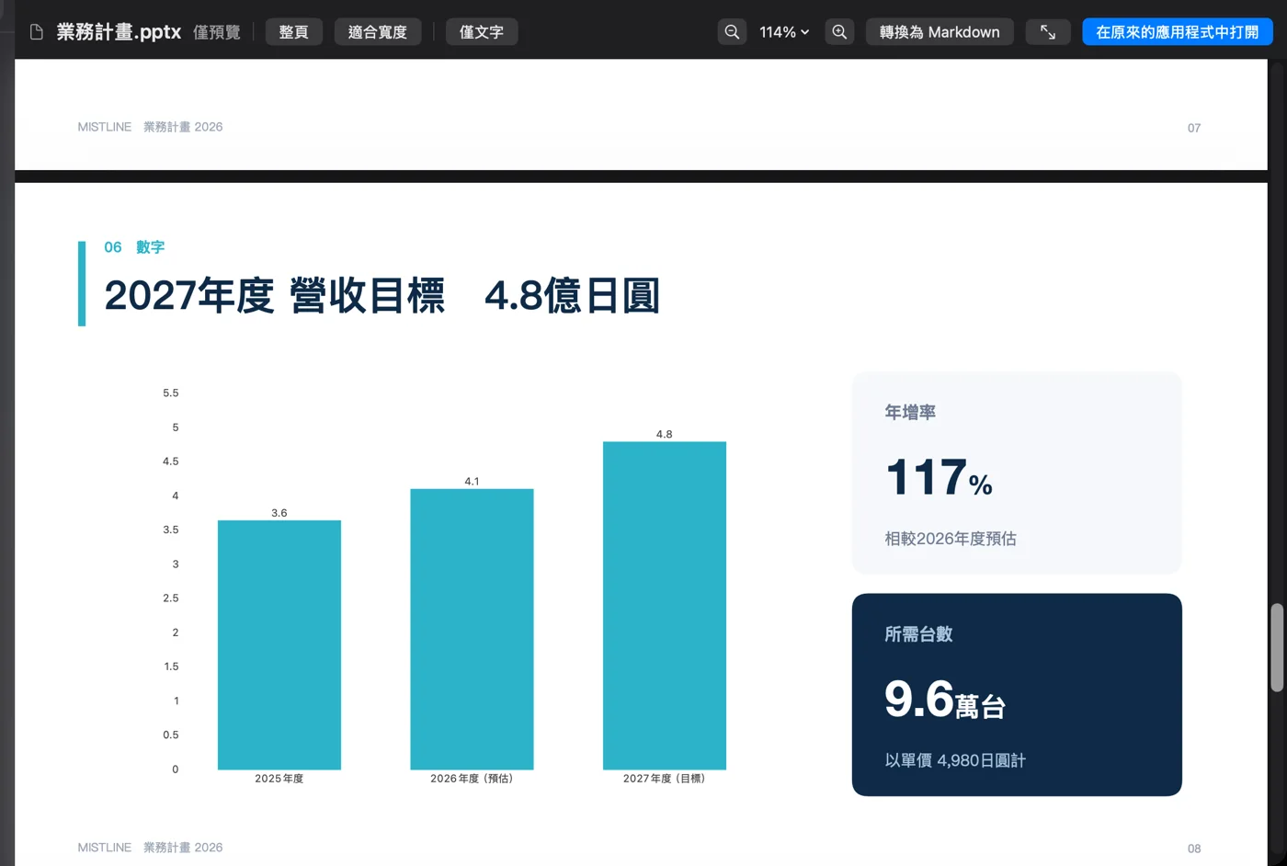The width and height of the screenshot is (1287, 866).
Task: Click the 117% value
Action: coord(939,478)
